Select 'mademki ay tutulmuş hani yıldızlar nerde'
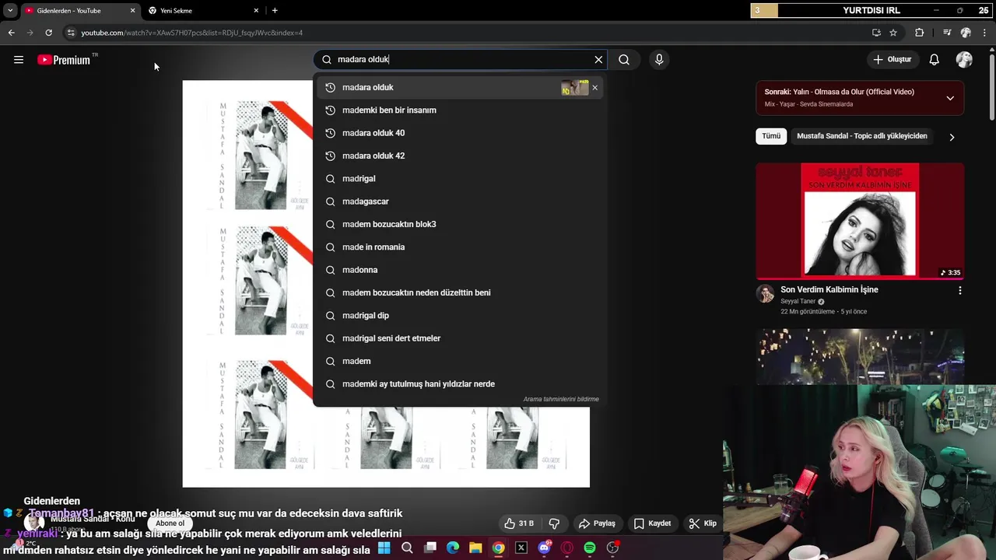Screen dimensions: 996x560 pyautogui.click(x=460, y=384)
